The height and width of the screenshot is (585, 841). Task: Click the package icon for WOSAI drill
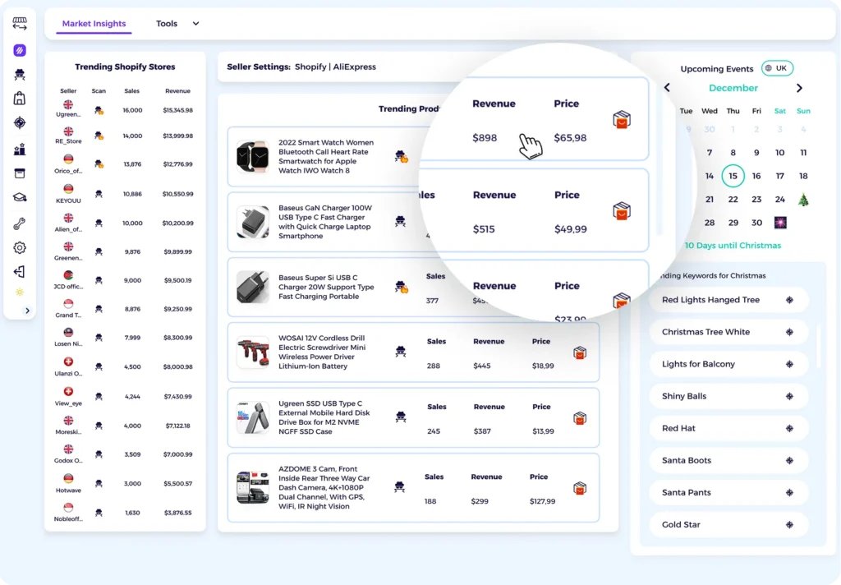pos(580,352)
